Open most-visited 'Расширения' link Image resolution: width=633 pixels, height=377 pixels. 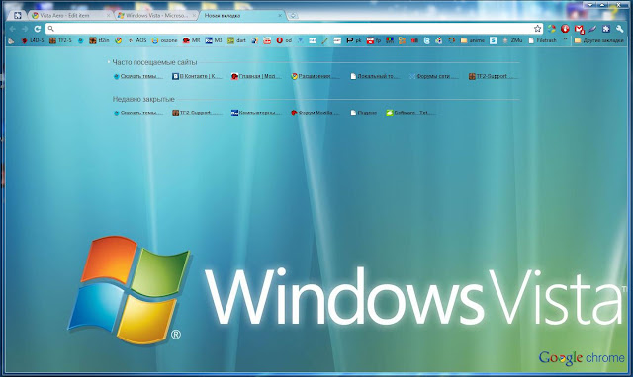316,76
